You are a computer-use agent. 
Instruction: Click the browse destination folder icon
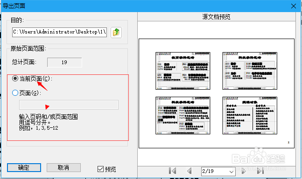[x=116, y=33]
